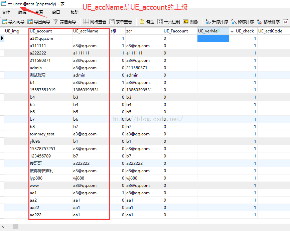The height and width of the screenshot is (231, 290).
Task: Click the 升序排序 label
Action: (220, 22)
